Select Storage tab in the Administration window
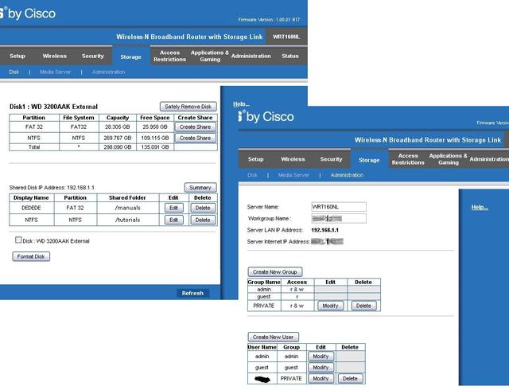This screenshot has height=390, width=509. coord(369,160)
